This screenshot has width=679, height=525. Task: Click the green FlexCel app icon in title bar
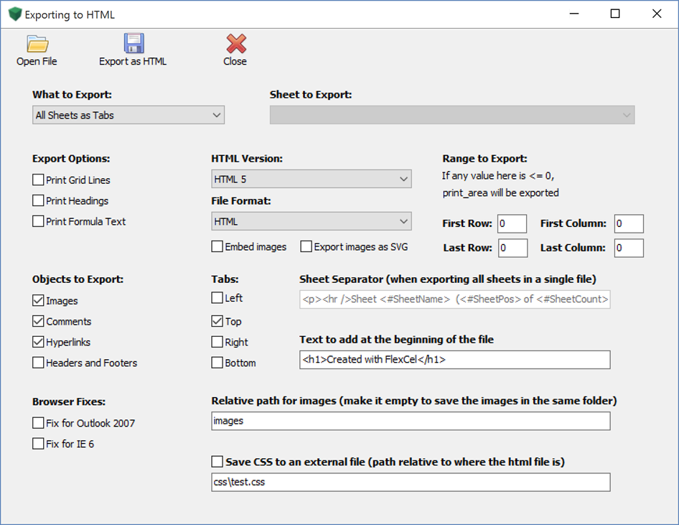pos(14,14)
